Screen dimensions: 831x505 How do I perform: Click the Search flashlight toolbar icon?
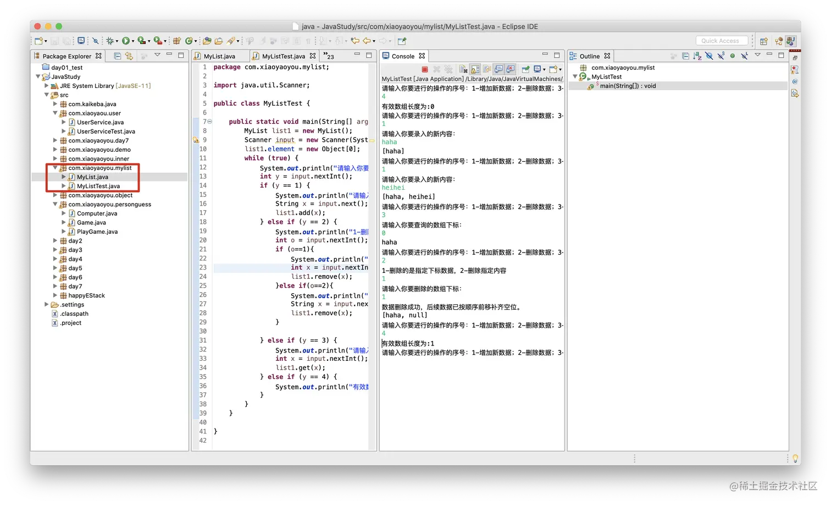(x=231, y=41)
